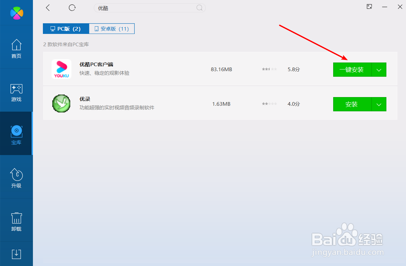Minimize the window
Viewport: 406px width, 266px height.
[x=385, y=7]
